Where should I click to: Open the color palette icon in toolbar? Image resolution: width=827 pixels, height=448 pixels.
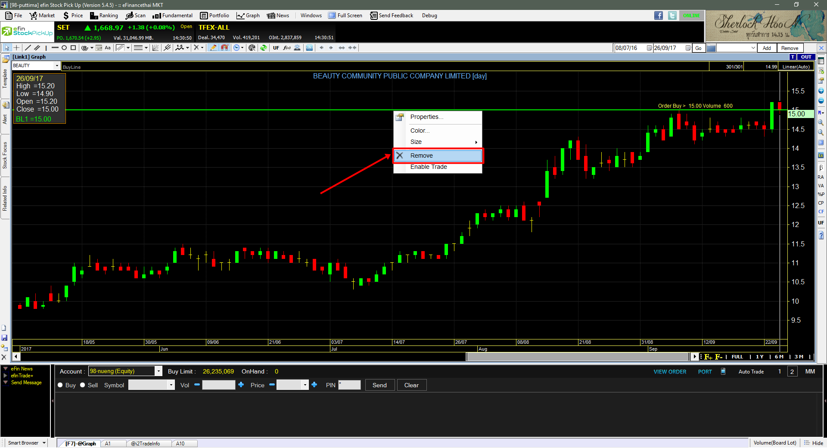coord(252,48)
